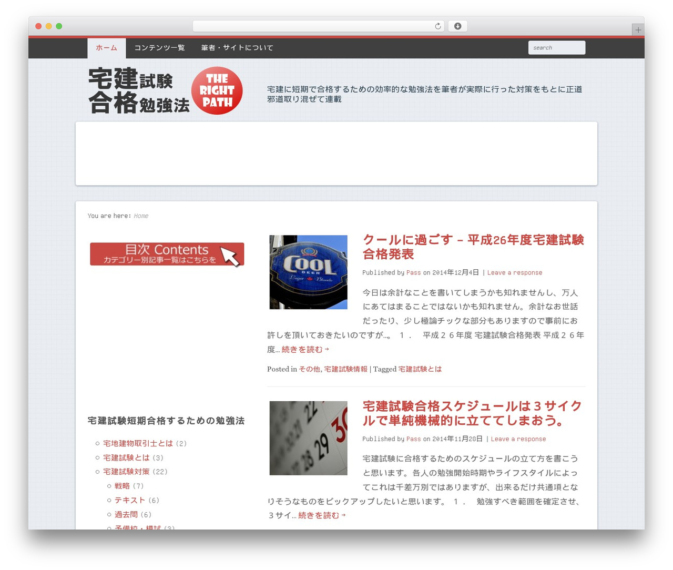Add a new browser tab with plus button
The height and width of the screenshot is (570, 673).
(x=638, y=30)
